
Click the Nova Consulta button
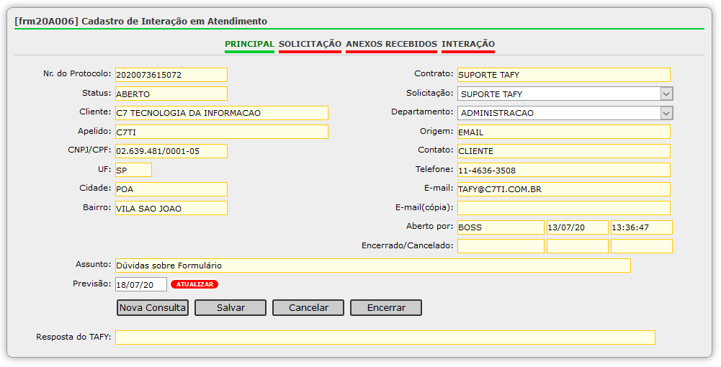click(x=153, y=308)
